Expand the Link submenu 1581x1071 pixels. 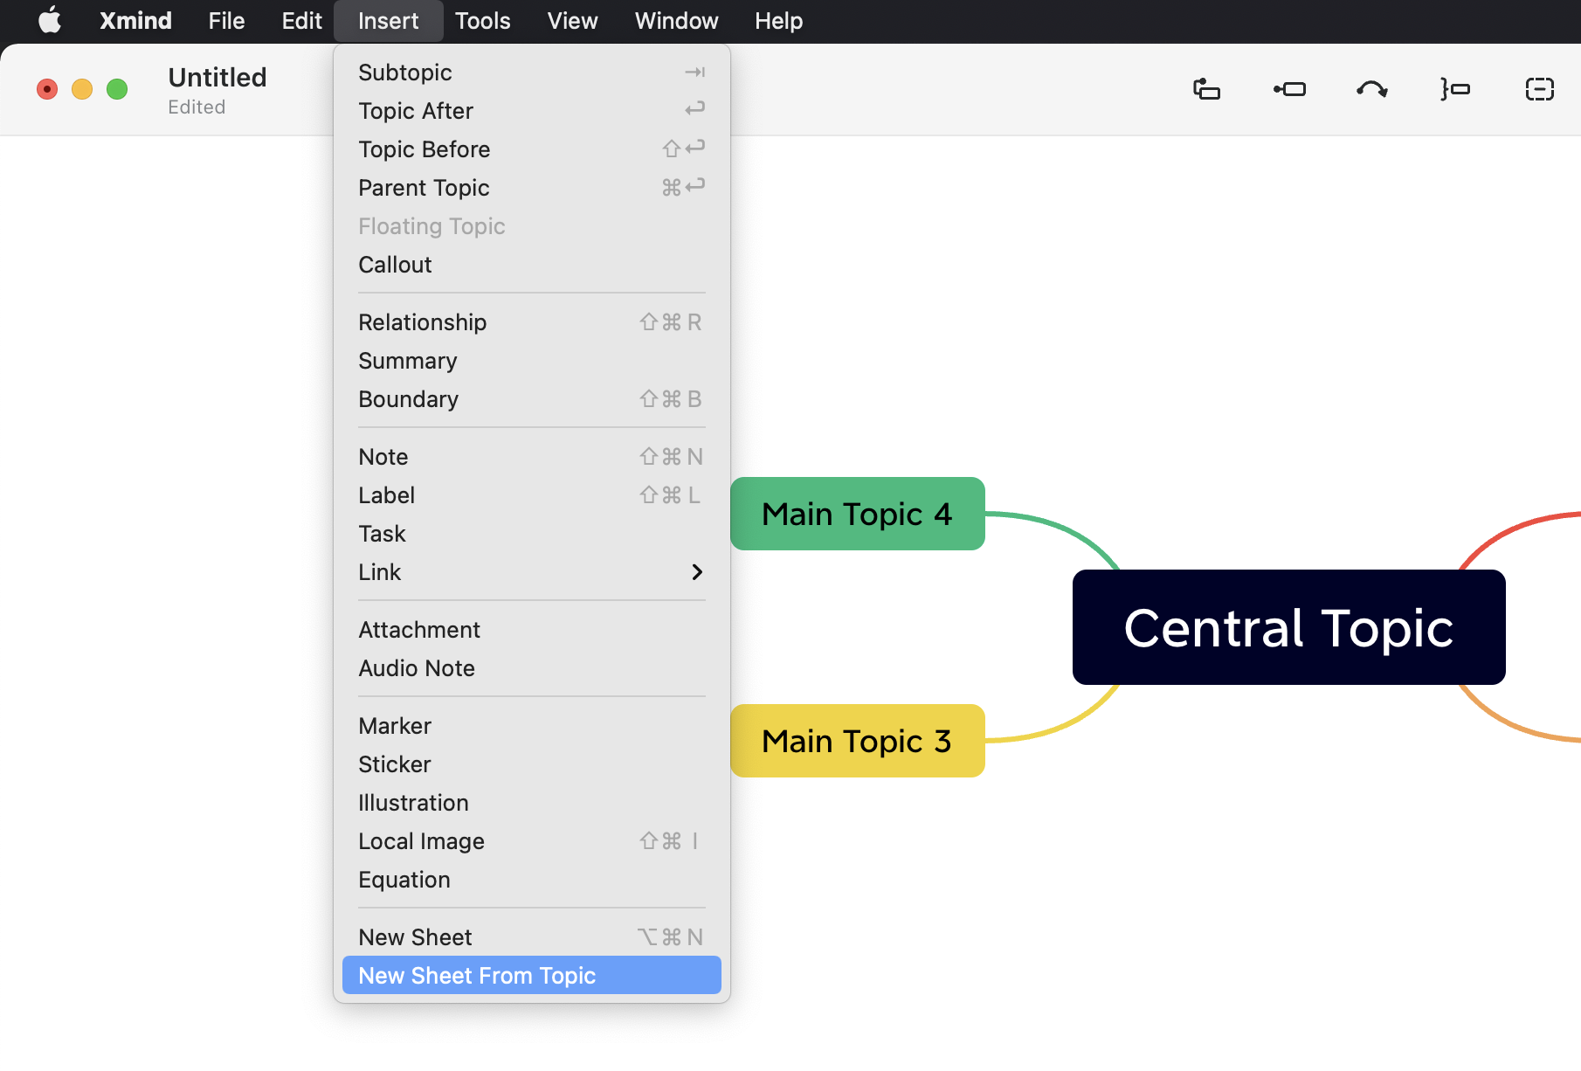click(532, 572)
